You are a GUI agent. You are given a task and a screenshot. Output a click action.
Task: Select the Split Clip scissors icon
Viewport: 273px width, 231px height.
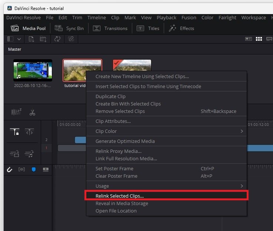point(32,113)
